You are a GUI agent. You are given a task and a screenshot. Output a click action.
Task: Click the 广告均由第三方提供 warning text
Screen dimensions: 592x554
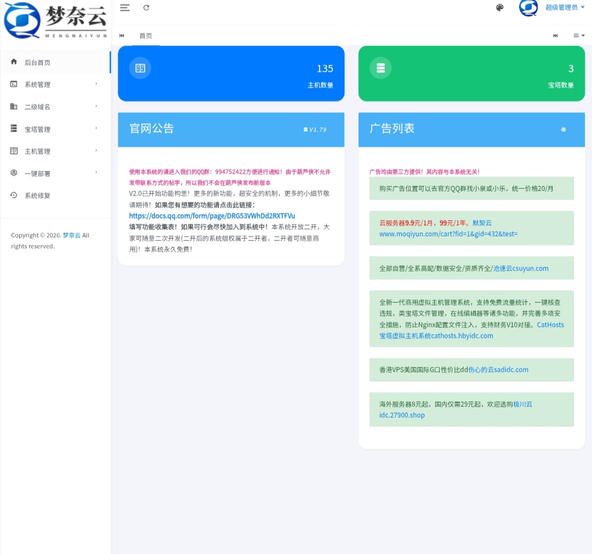pos(424,172)
